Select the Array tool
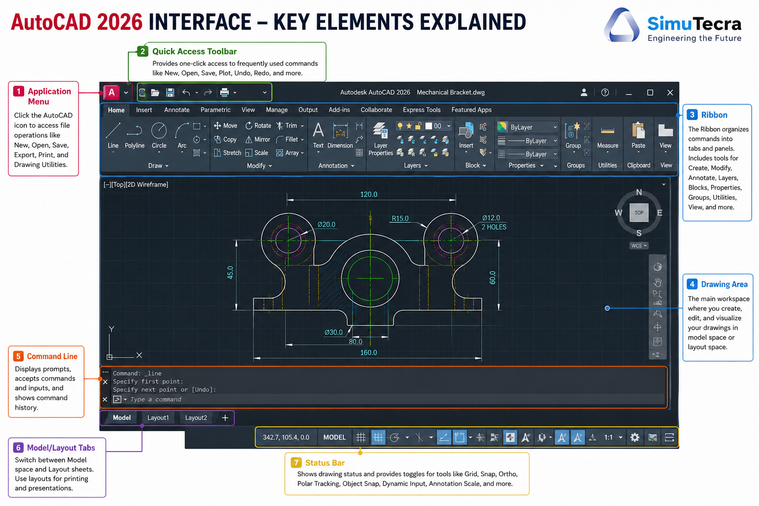Image resolution: width=759 pixels, height=506 pixels. pos(288,153)
